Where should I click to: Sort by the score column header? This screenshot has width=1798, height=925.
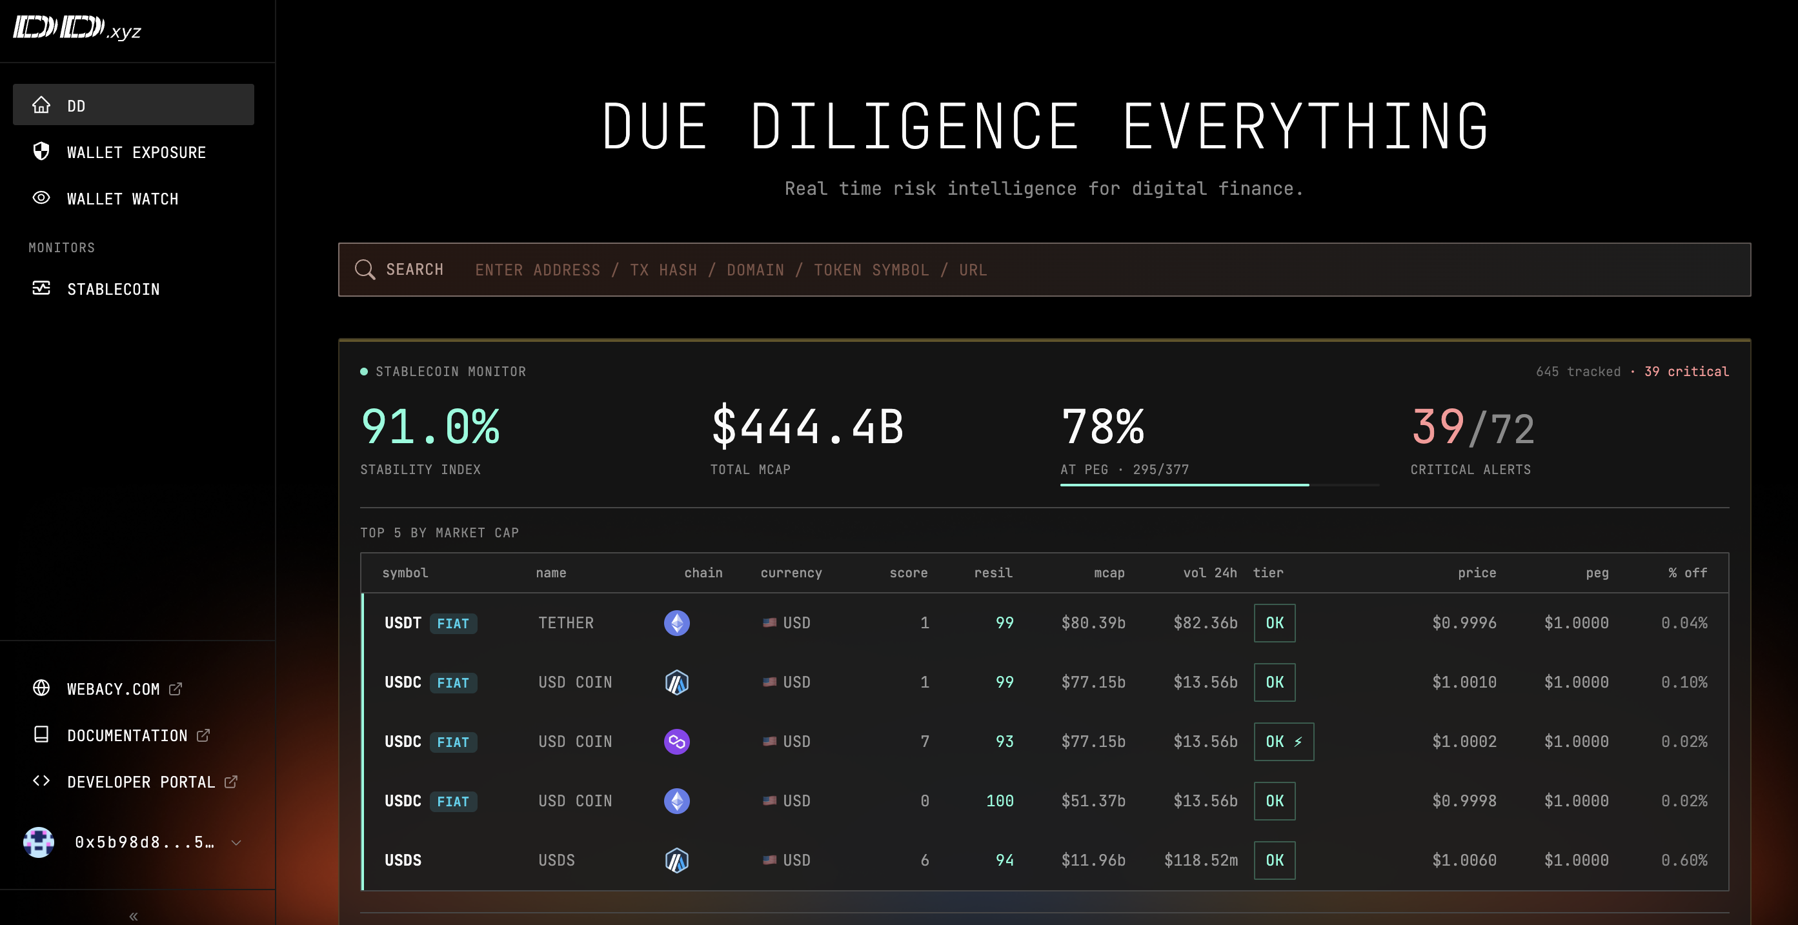coord(908,573)
